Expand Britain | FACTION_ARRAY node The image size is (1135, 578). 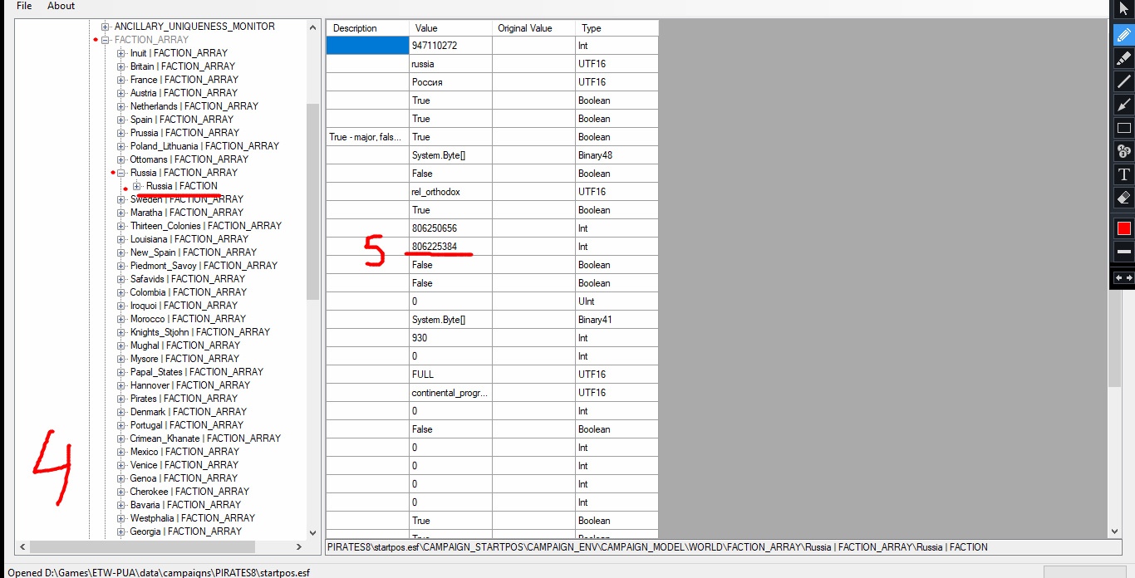coord(121,66)
